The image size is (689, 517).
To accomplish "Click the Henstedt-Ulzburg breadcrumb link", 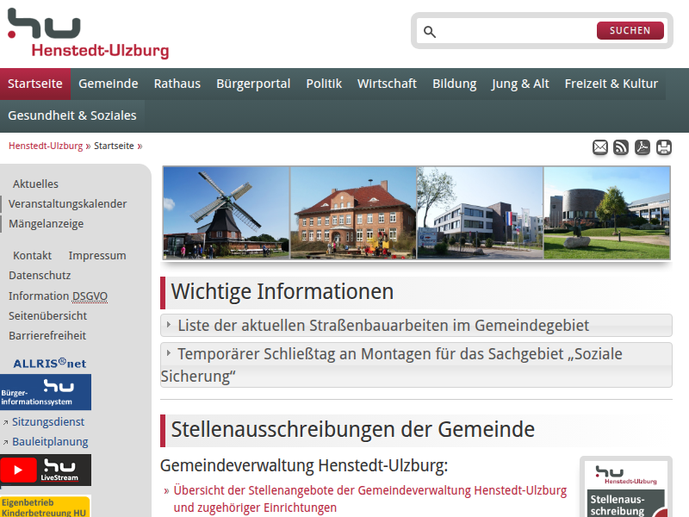I will 46,146.
